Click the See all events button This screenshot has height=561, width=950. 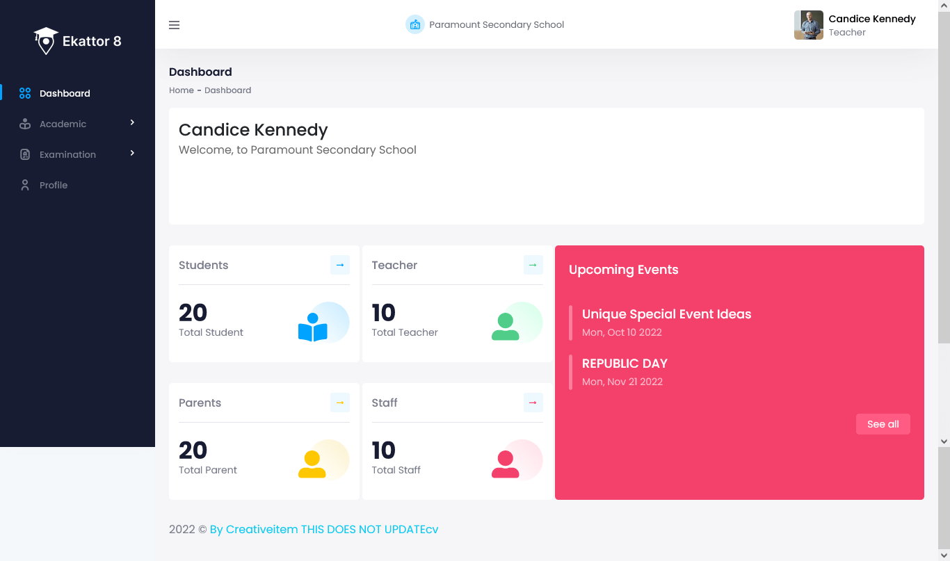pos(883,423)
